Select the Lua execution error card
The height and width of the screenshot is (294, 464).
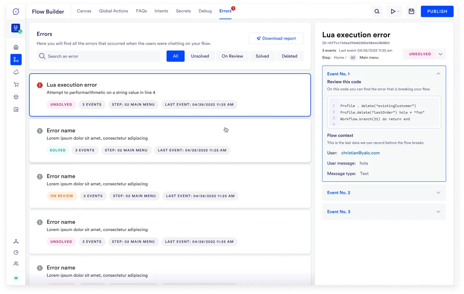click(x=170, y=95)
